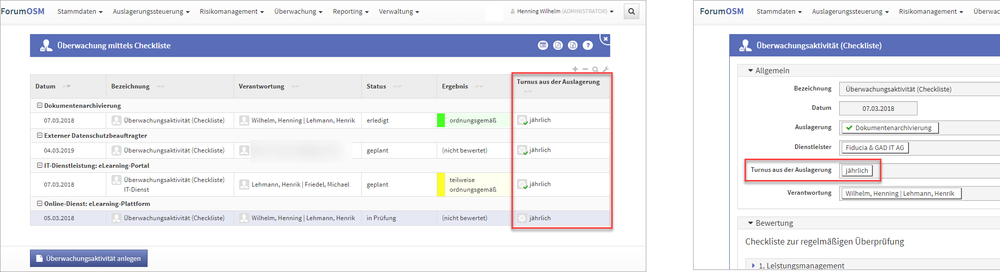Click Überwachungsaktivität anlegen button
The height and width of the screenshot is (272, 1000).
(89, 258)
